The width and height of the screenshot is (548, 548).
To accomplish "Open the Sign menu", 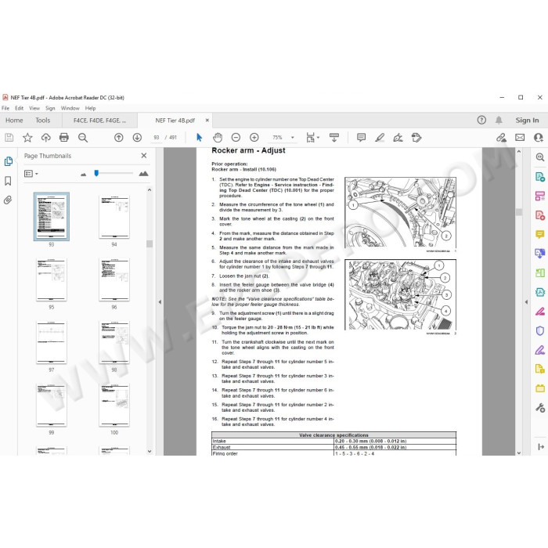I will (x=50, y=108).
